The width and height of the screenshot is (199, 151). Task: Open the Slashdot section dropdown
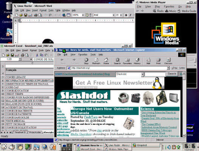point(142,74)
